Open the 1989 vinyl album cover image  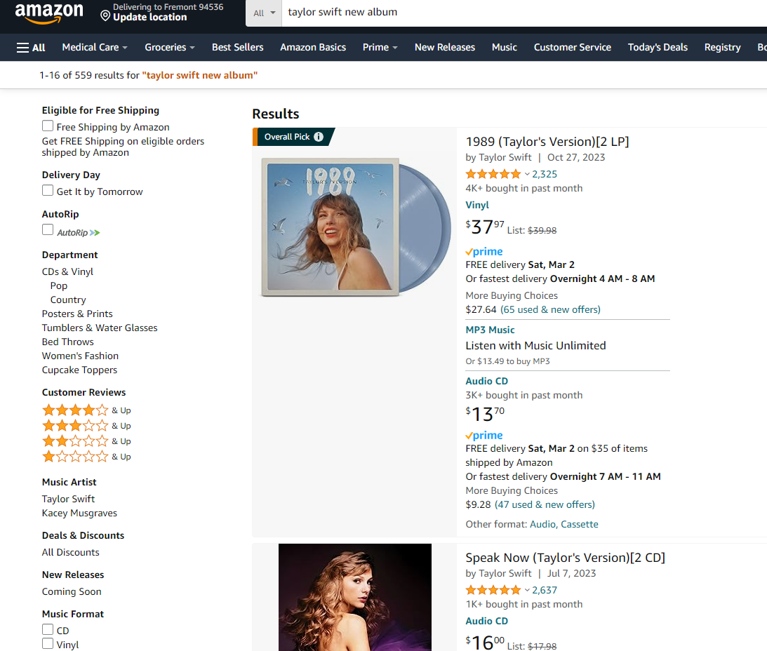[356, 227]
